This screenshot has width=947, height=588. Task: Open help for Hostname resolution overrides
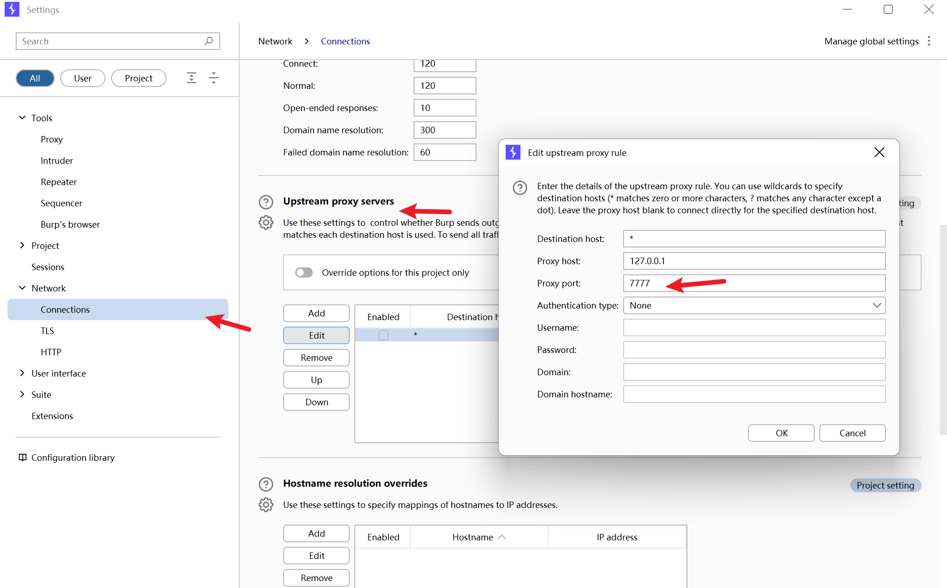(266, 484)
